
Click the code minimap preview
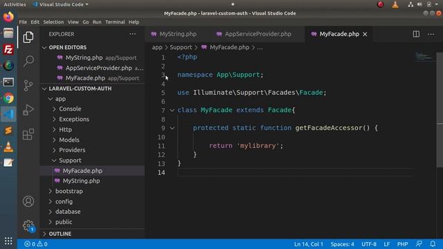tap(424, 57)
